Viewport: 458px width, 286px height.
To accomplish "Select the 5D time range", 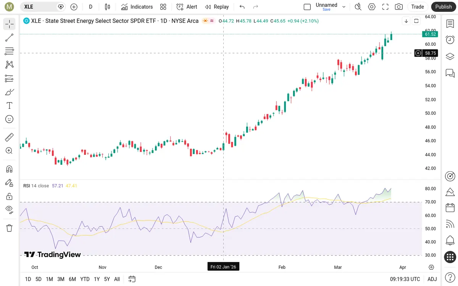I will tap(39, 279).
